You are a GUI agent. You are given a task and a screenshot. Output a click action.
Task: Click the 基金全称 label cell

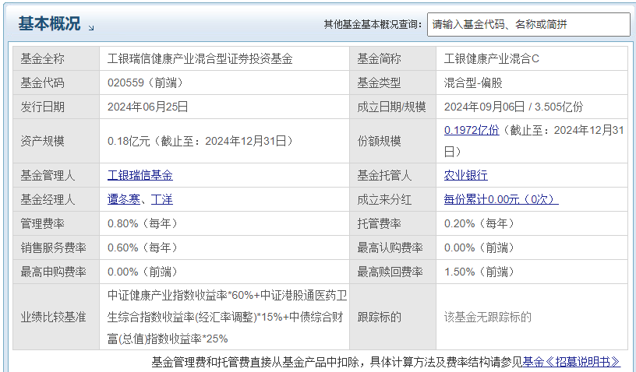pyautogui.click(x=56, y=58)
